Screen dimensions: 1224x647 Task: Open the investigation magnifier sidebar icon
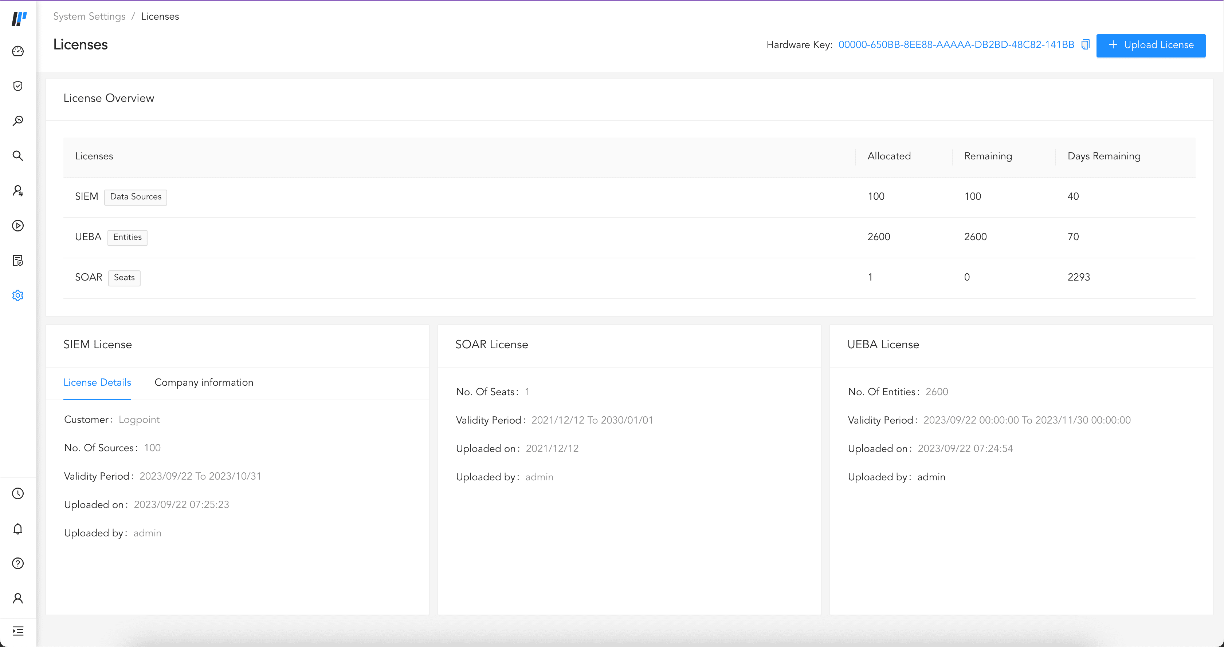tap(17, 120)
